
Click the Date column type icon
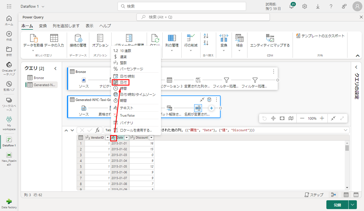pyautogui.click(x=113, y=138)
